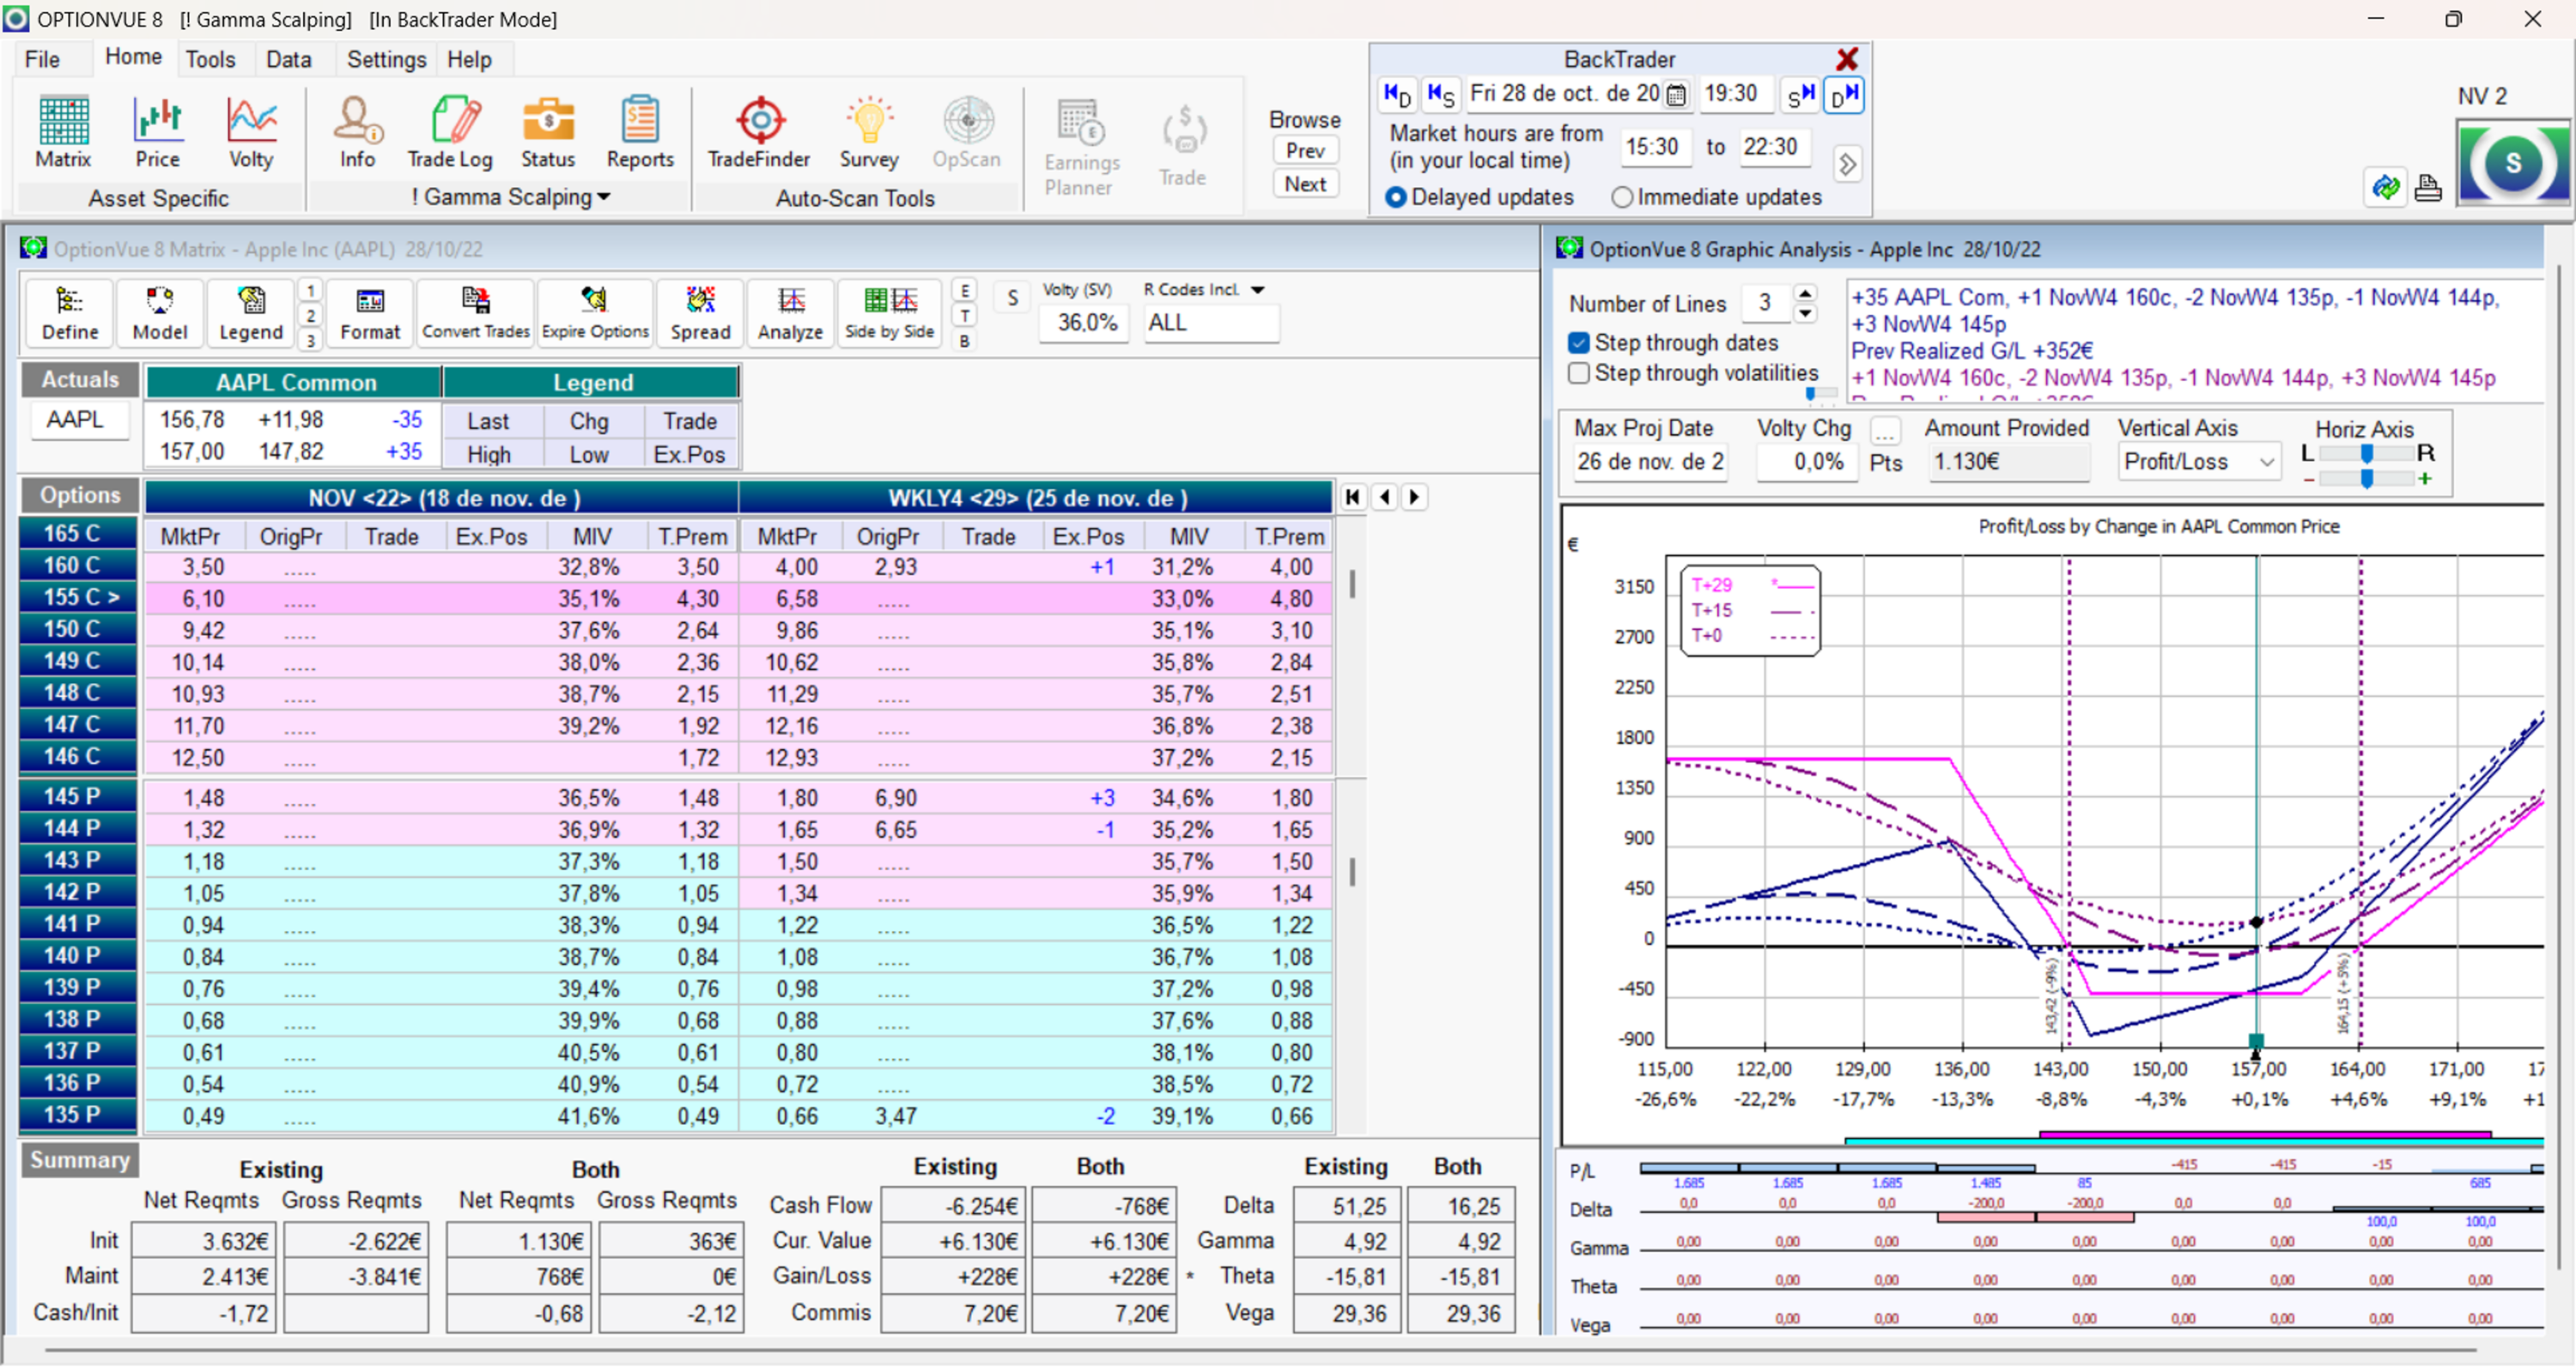Open the Price chart icon
2576x1367 pixels.
(x=158, y=133)
